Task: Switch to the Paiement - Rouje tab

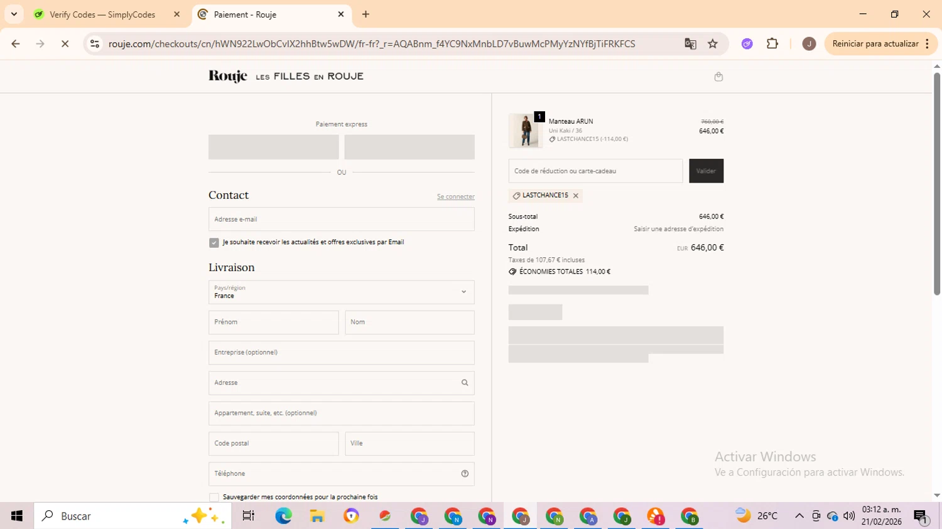Action: click(271, 14)
